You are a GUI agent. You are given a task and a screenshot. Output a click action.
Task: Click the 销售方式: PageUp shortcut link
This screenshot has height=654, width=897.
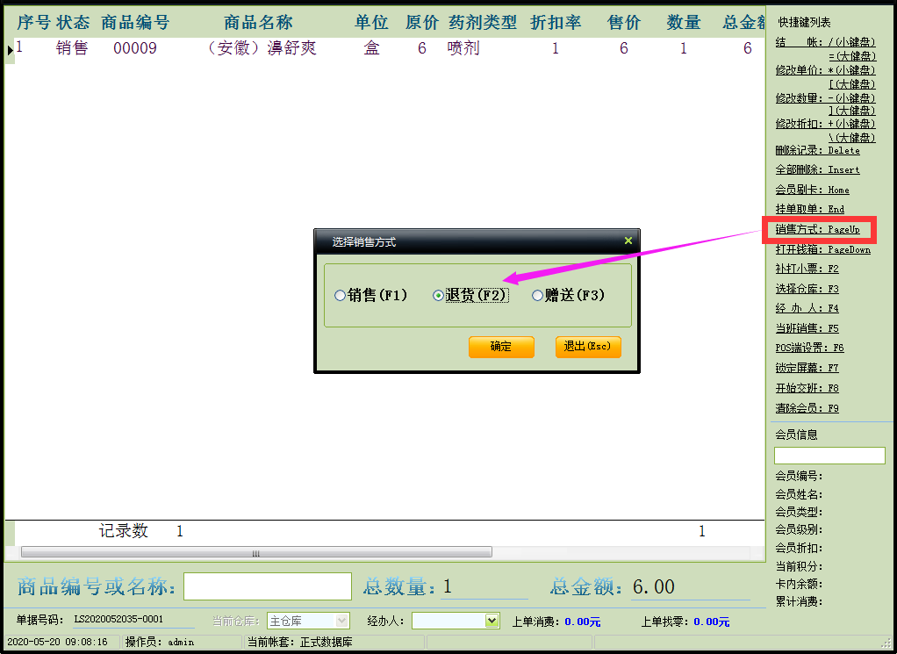817,229
